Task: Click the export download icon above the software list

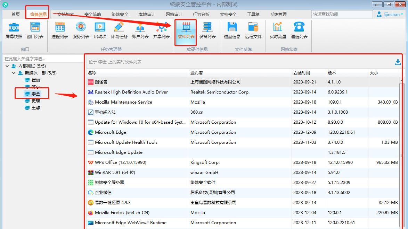Action: coord(398,62)
